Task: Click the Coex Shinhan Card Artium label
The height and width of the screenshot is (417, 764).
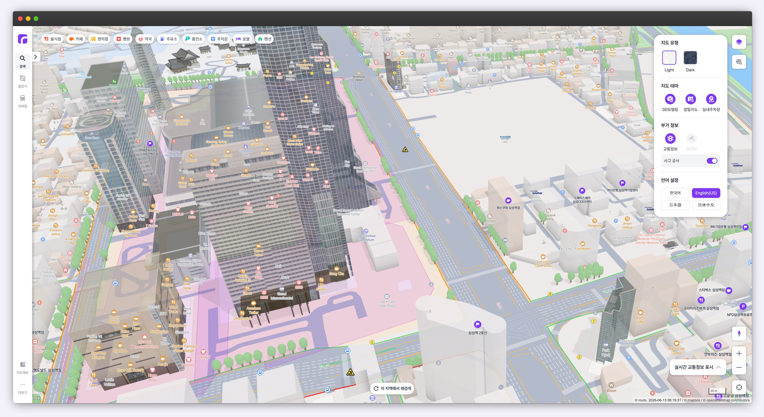Action: tap(366, 237)
